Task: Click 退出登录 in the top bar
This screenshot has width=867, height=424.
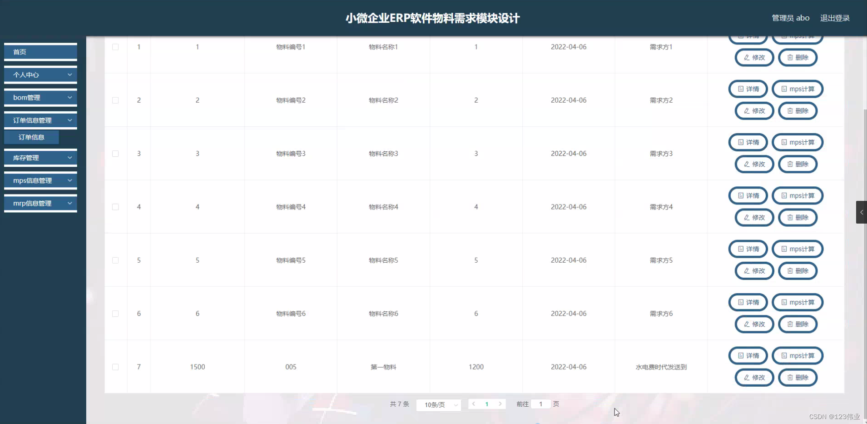Action: pos(835,18)
